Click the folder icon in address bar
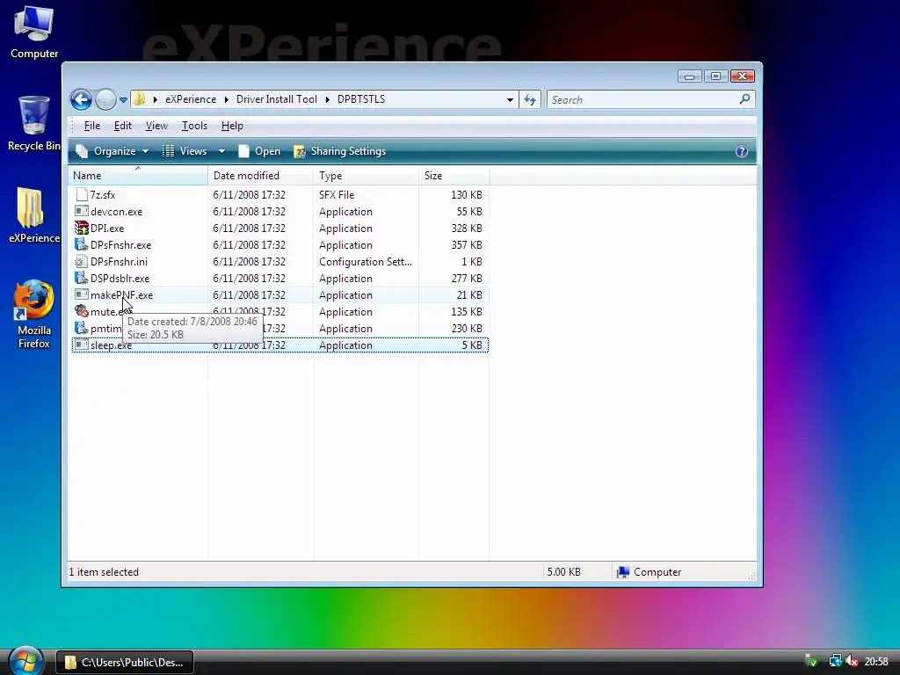Image resolution: width=900 pixels, height=675 pixels. [139, 99]
